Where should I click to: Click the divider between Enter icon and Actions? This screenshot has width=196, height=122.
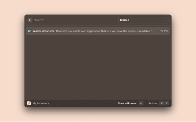[x=146, y=103]
